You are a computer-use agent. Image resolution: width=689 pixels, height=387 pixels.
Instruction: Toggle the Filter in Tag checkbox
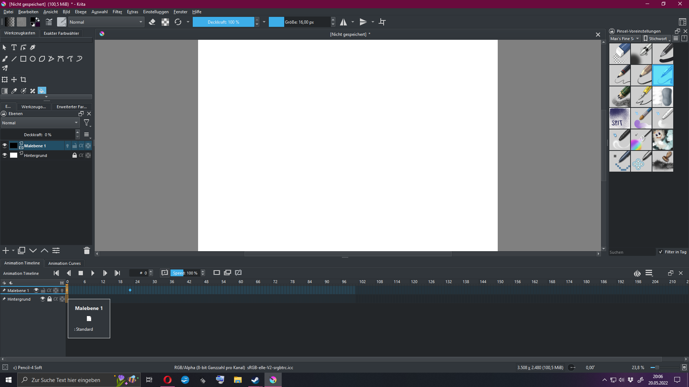(661, 252)
